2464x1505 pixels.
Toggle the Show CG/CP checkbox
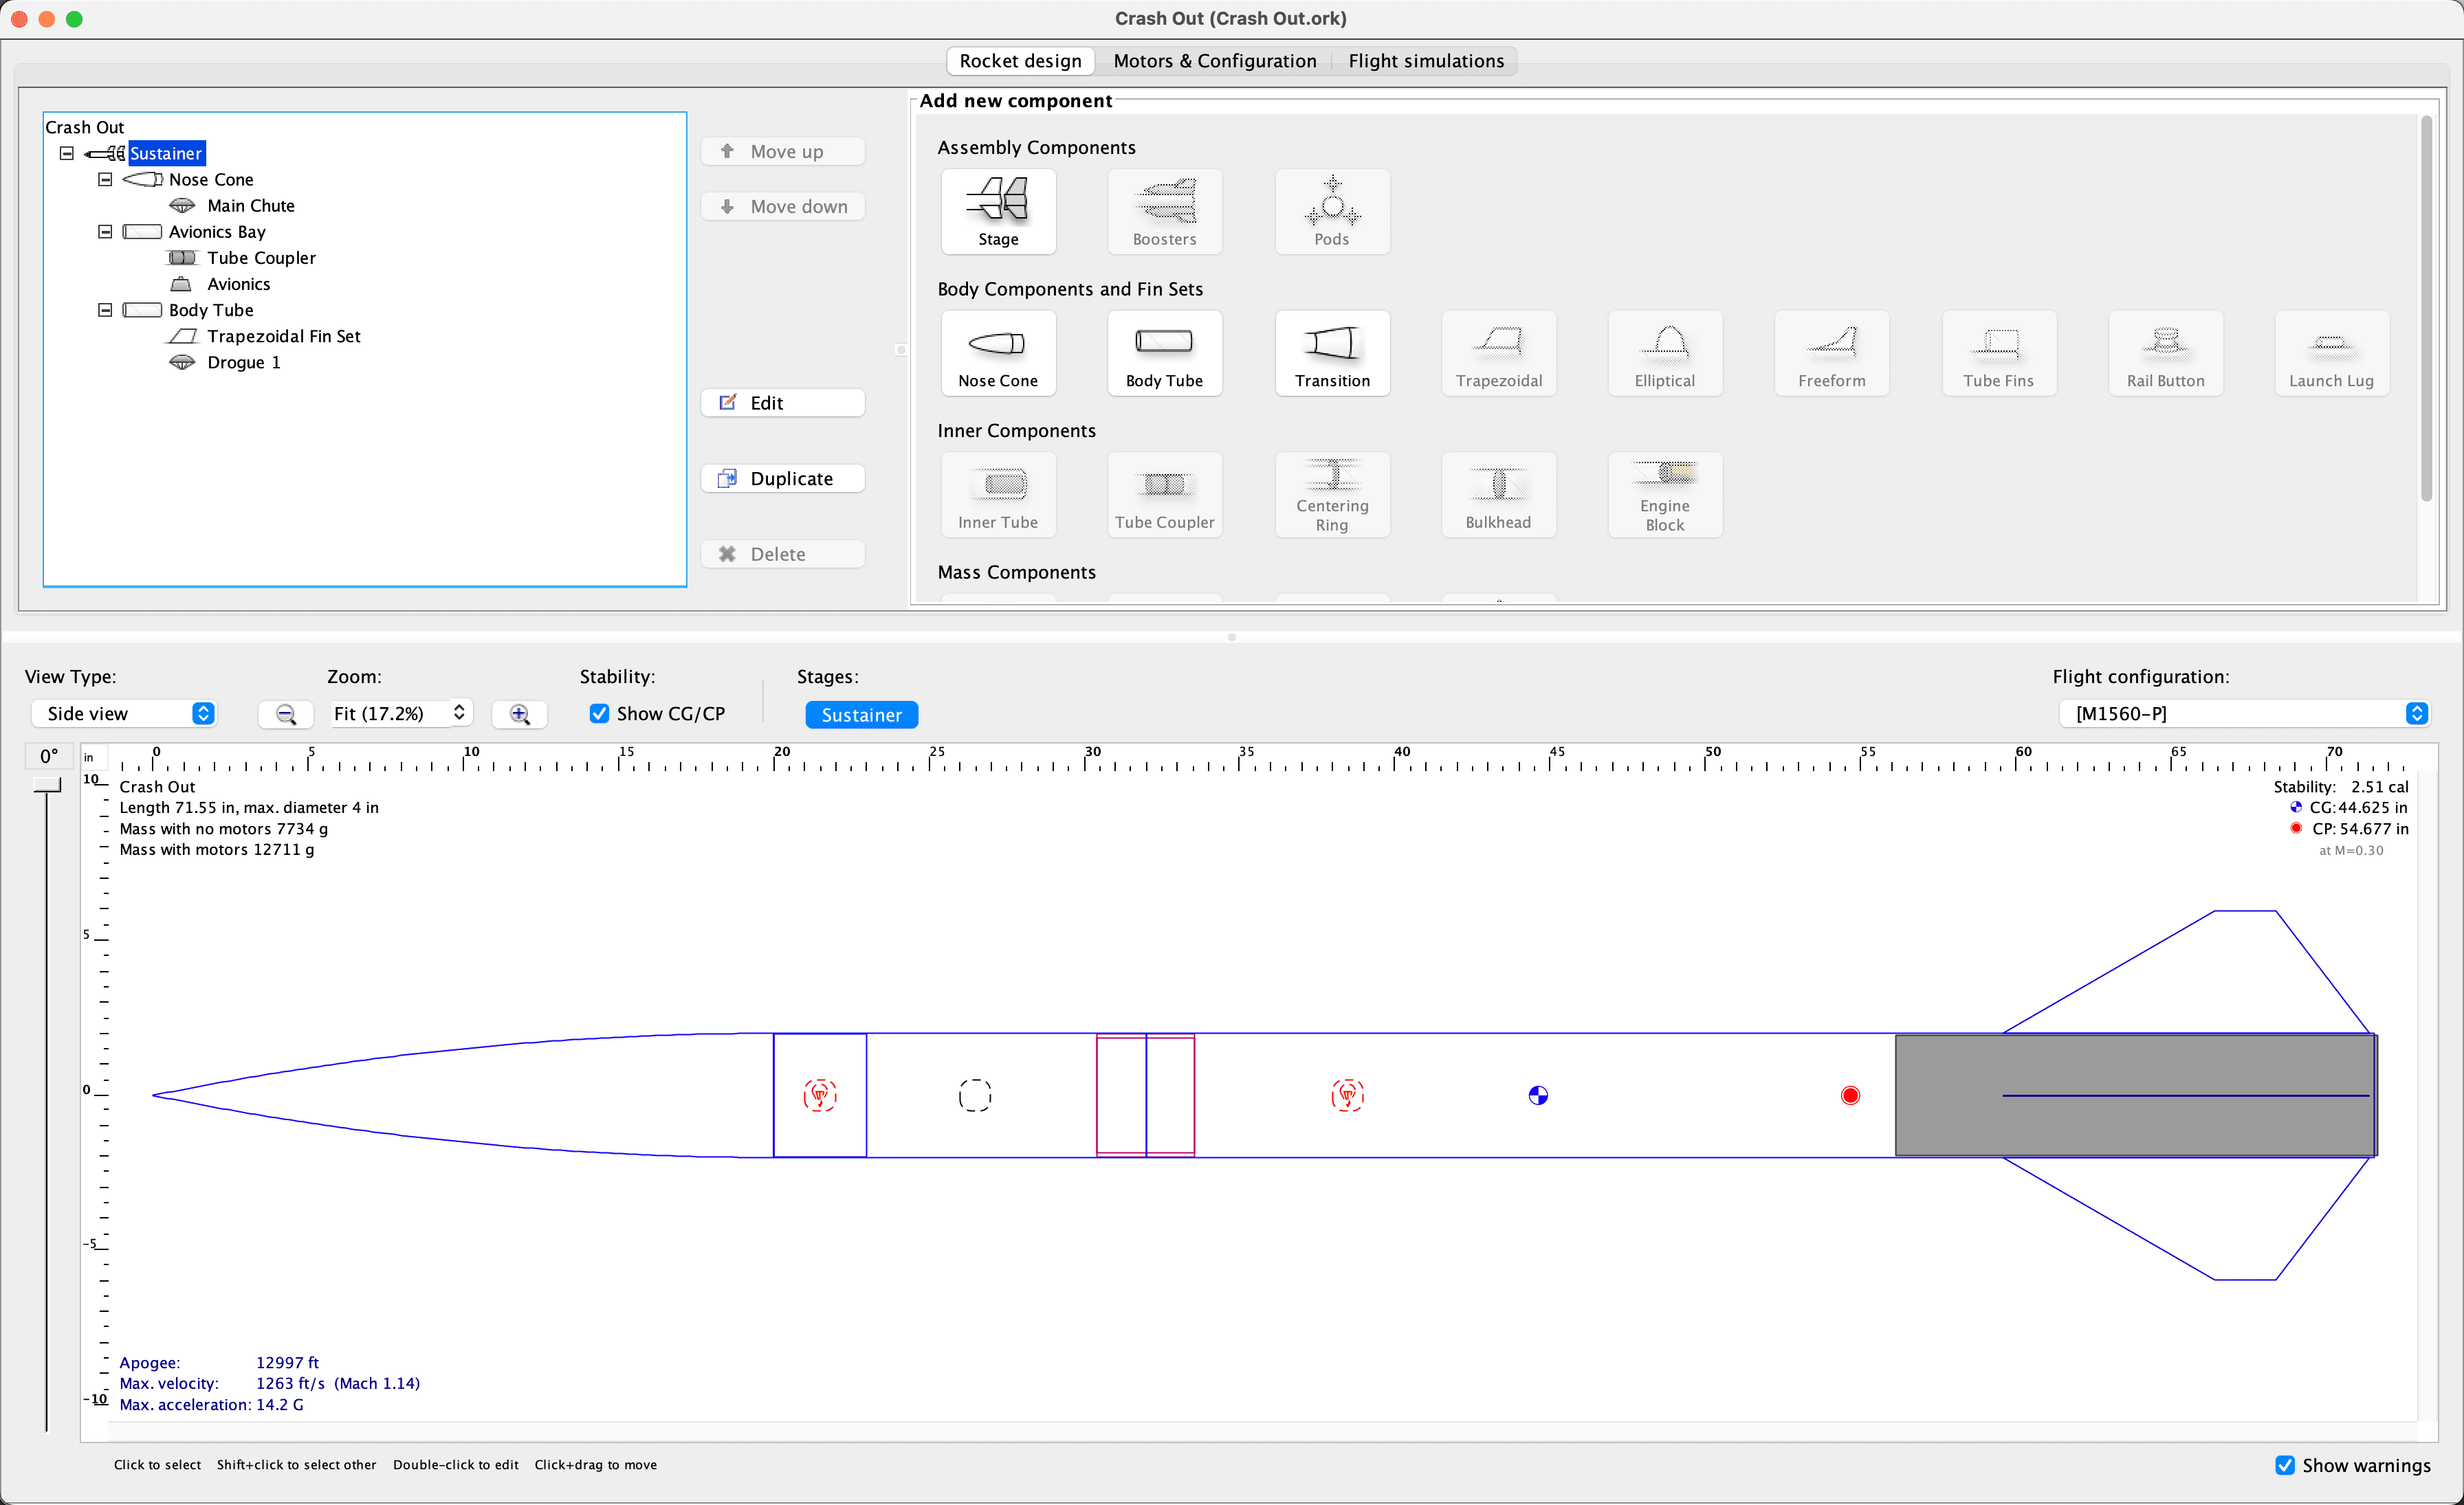599,713
